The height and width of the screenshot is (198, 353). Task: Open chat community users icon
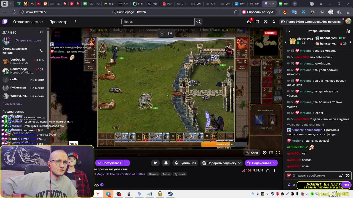pyautogui.click(x=348, y=31)
